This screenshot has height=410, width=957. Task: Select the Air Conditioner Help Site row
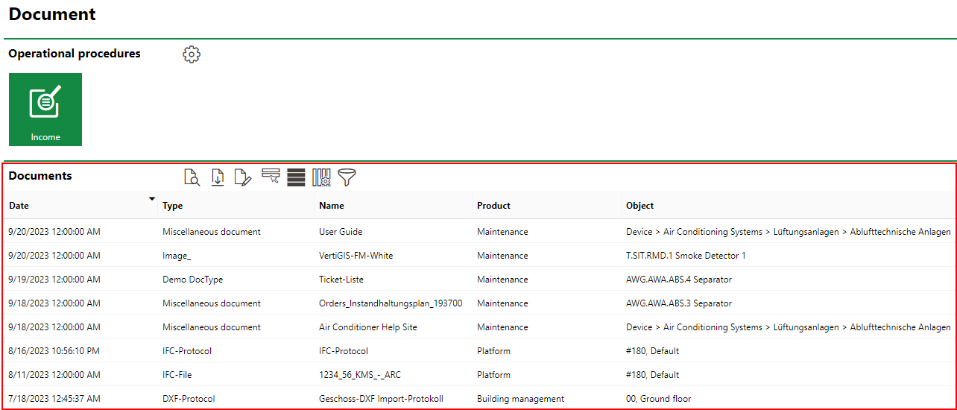367,327
